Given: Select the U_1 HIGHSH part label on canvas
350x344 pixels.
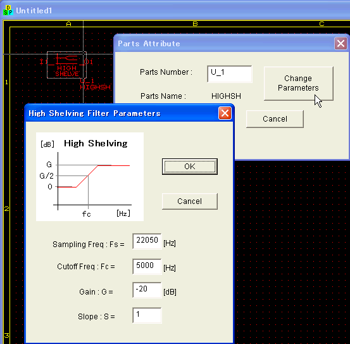Looking at the screenshot, I should click(95, 84).
